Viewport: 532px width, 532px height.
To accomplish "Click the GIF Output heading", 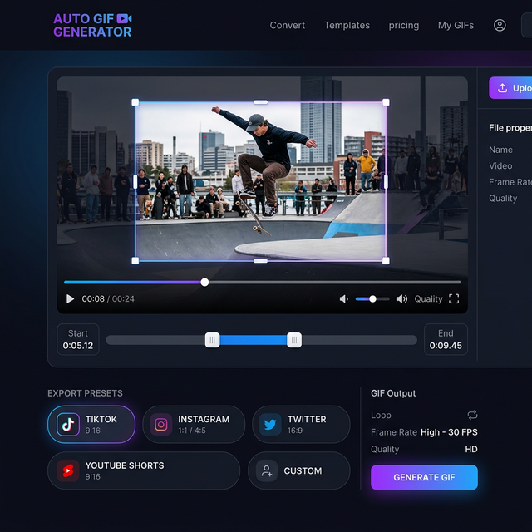I will [393, 393].
